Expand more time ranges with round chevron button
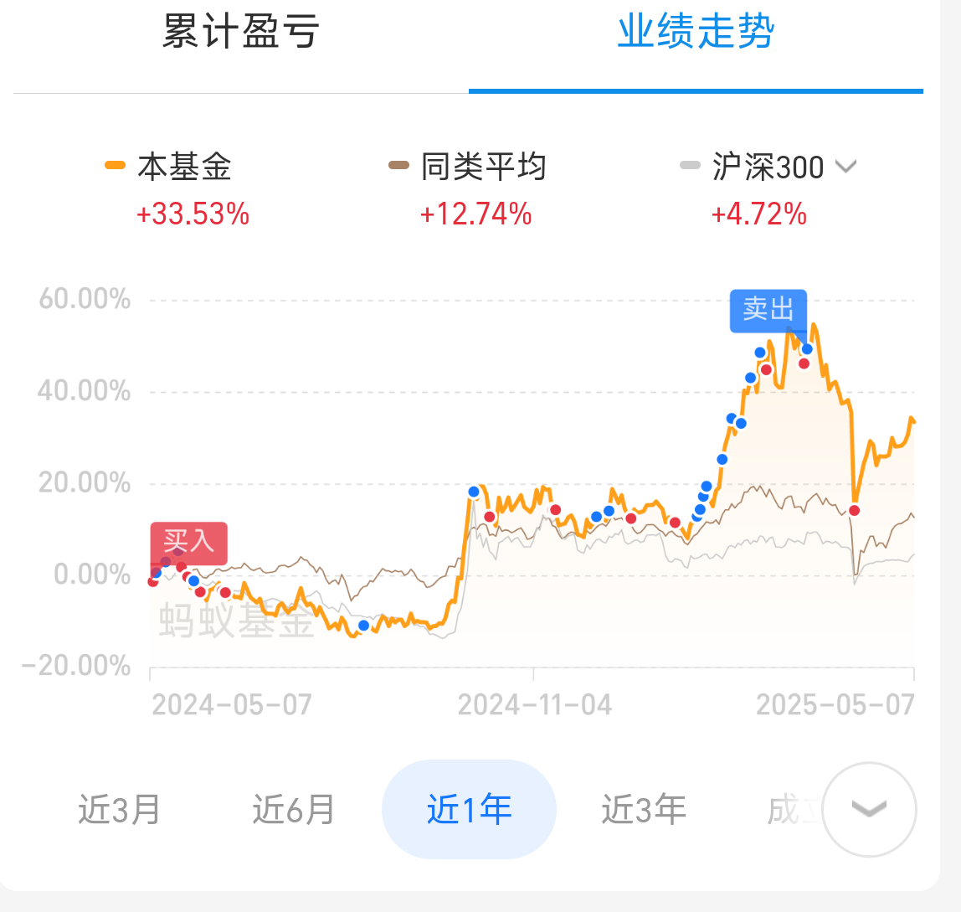961x912 pixels. [x=869, y=810]
